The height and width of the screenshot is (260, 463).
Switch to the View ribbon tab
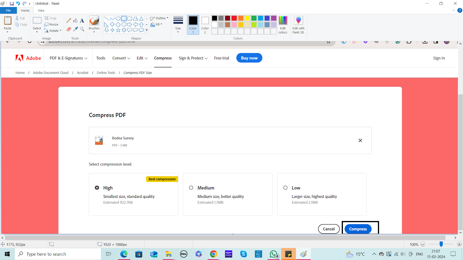41,10
